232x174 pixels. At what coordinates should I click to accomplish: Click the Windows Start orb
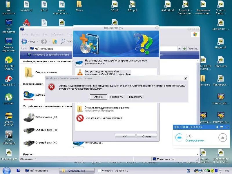(6, 171)
